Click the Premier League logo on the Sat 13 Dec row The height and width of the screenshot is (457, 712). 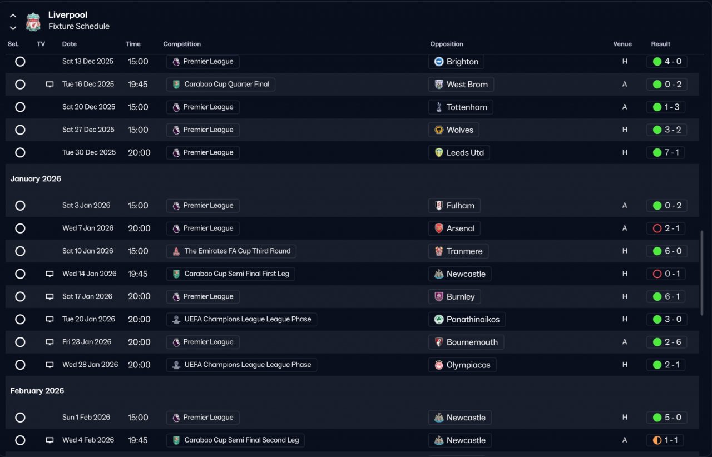(176, 62)
